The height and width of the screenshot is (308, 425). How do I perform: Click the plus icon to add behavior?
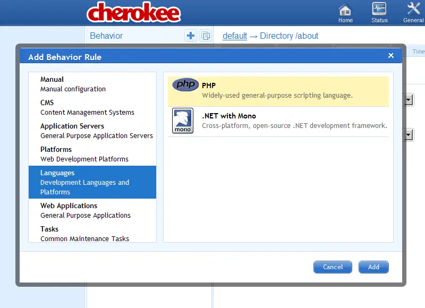tap(191, 36)
